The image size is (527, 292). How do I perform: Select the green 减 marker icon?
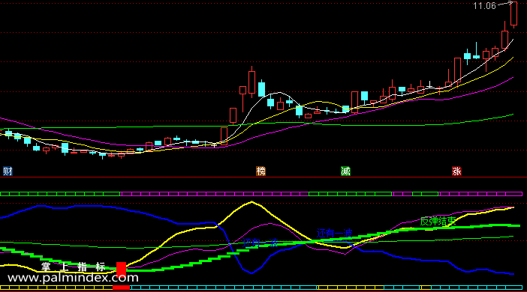tap(345, 171)
